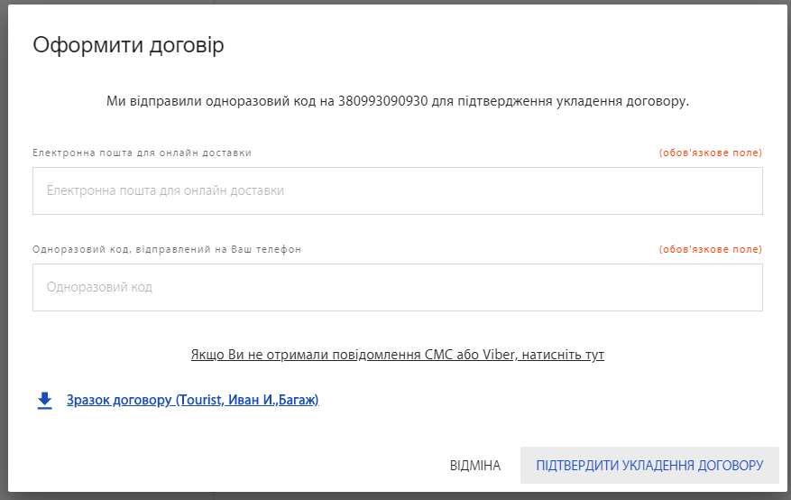
Task: Click the link for not receiving SMS or Viber
Action: pyautogui.click(x=397, y=355)
